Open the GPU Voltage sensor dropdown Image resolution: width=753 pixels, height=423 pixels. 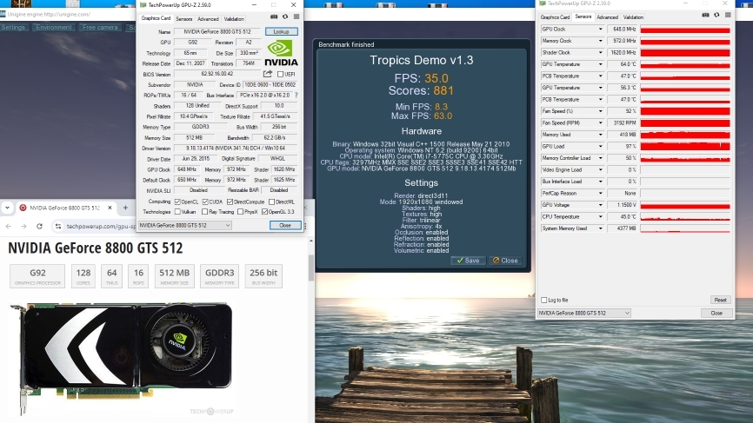coord(600,205)
